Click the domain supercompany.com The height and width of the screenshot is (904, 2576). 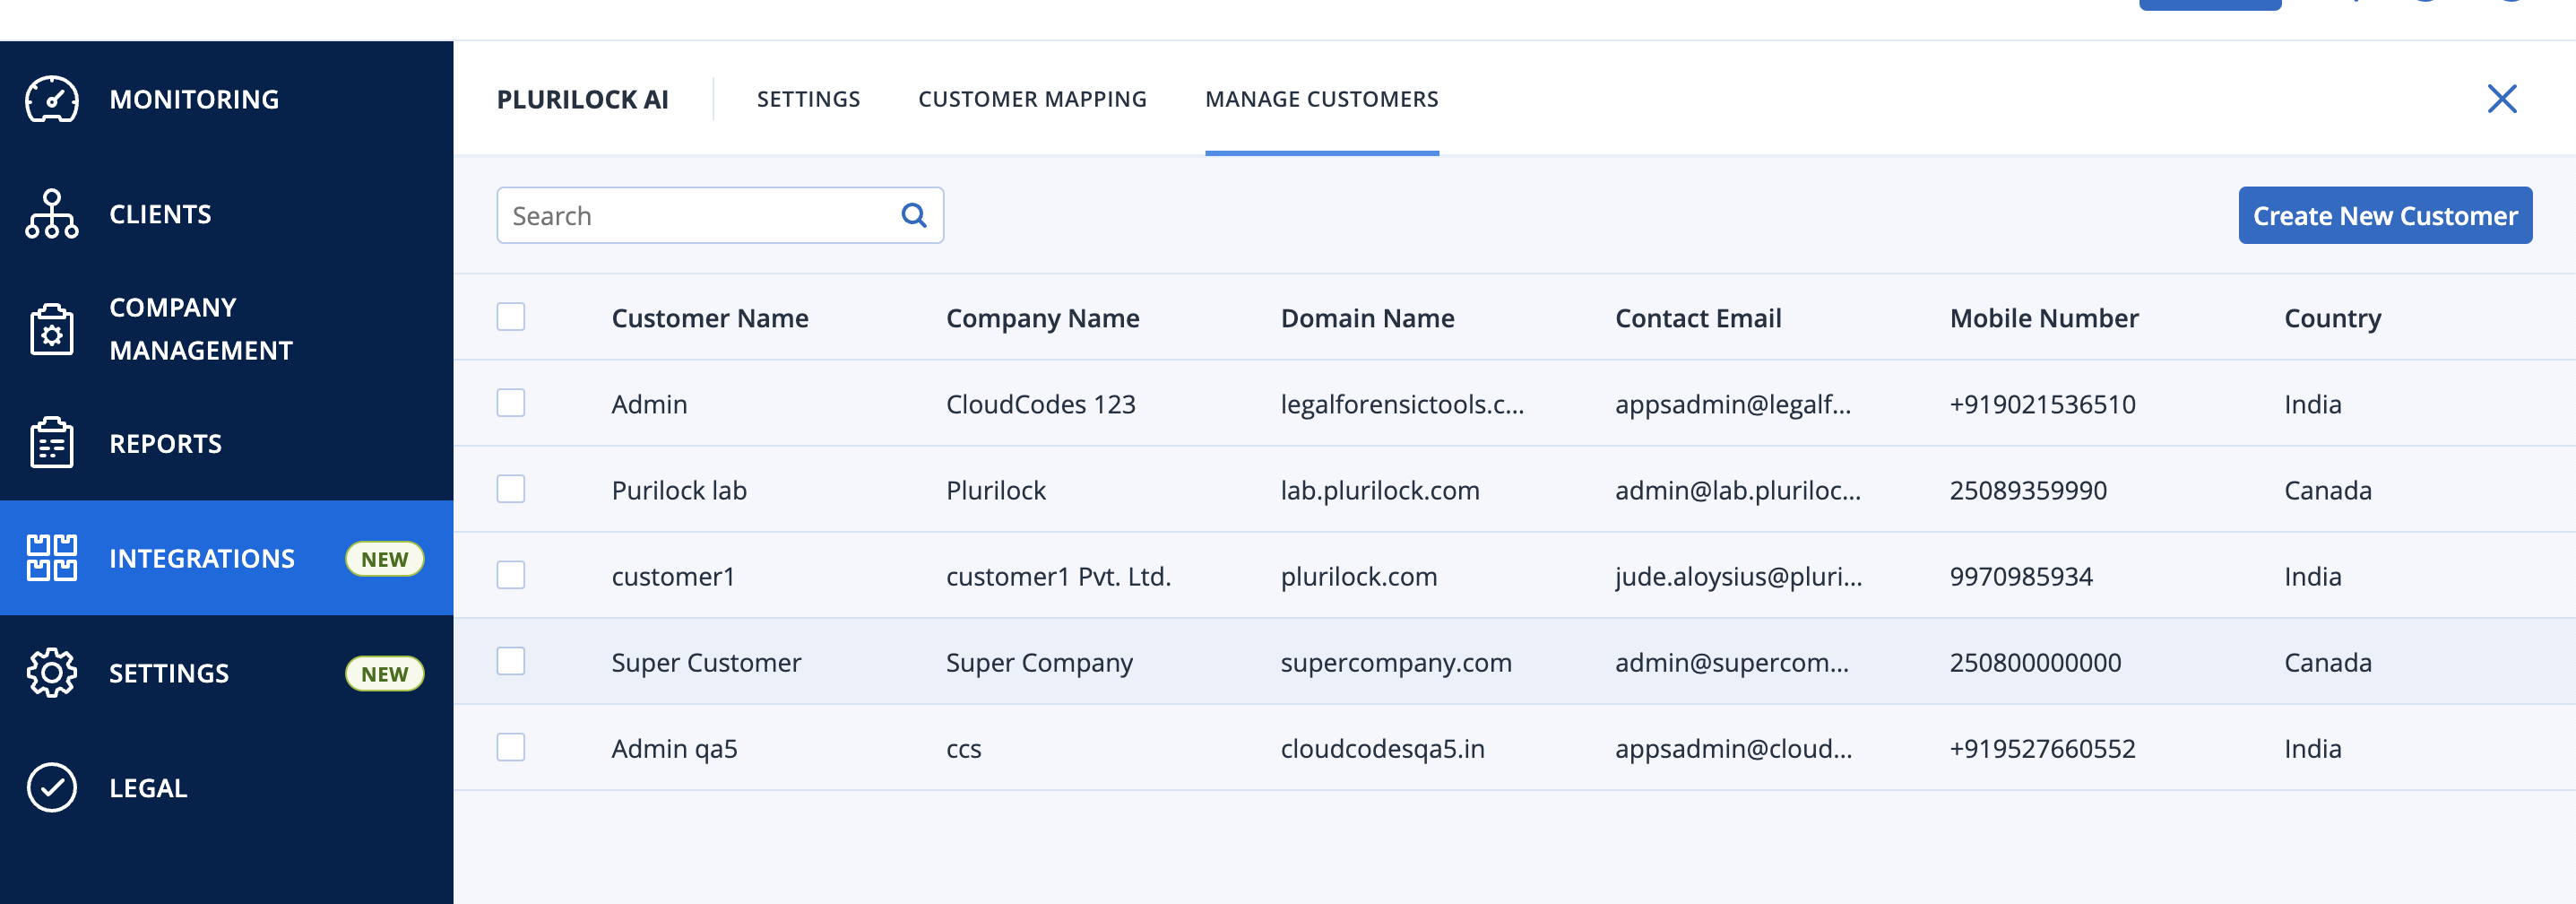[x=1396, y=663]
